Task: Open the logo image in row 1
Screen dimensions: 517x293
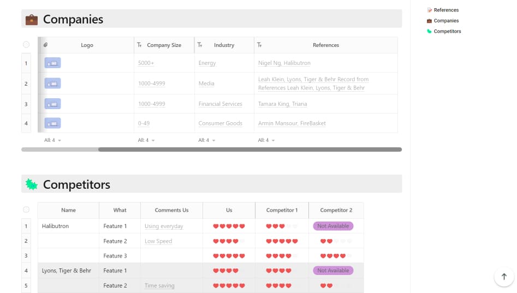Action: tap(52, 63)
